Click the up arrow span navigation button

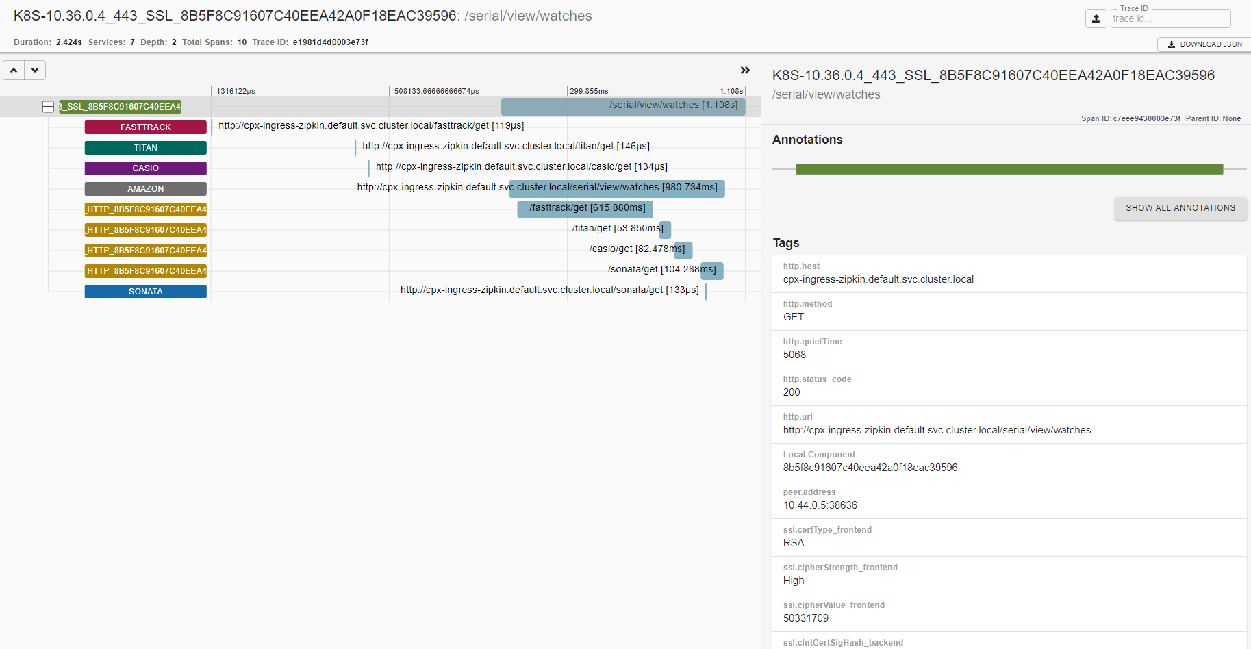(14, 70)
